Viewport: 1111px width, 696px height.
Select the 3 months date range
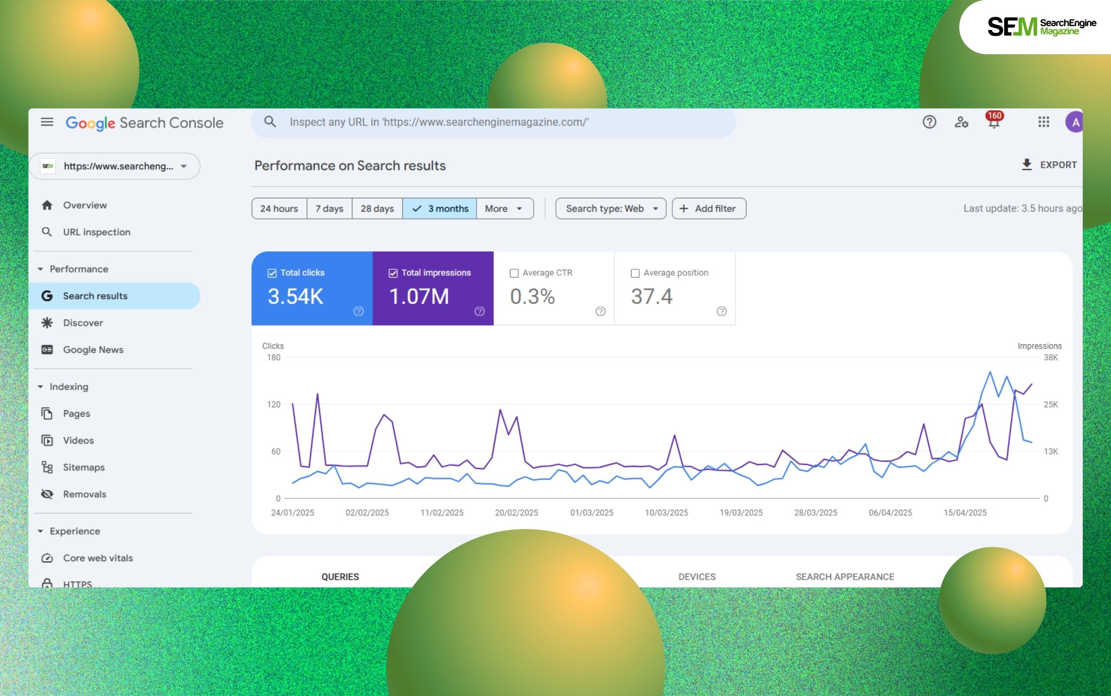point(440,209)
